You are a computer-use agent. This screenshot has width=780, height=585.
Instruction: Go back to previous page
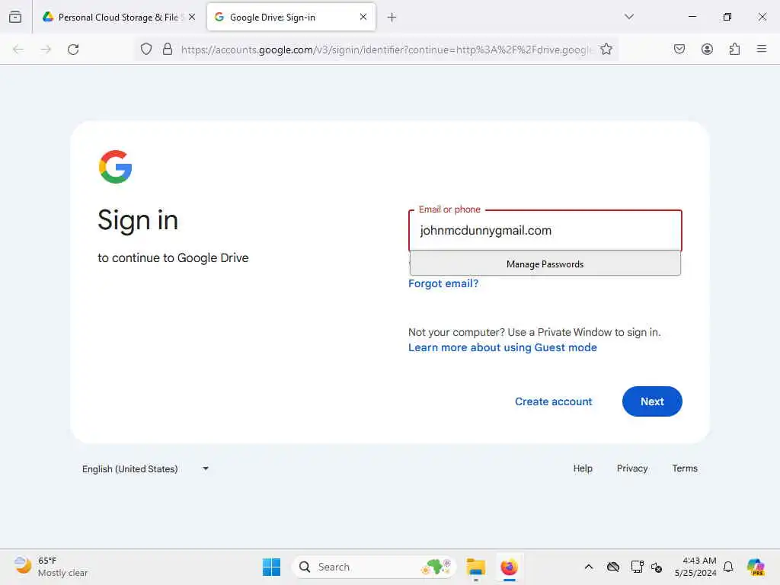click(18, 50)
